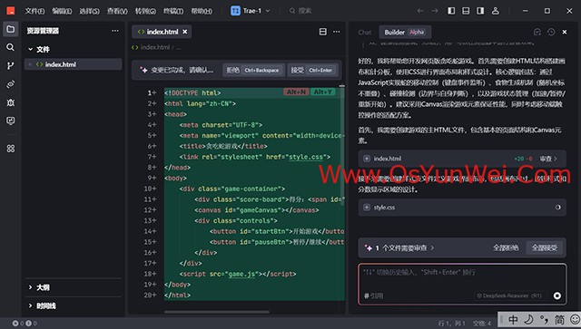The width and height of the screenshot is (581, 329).
Task: Toggle IME simplified character mode
Action: point(559,319)
